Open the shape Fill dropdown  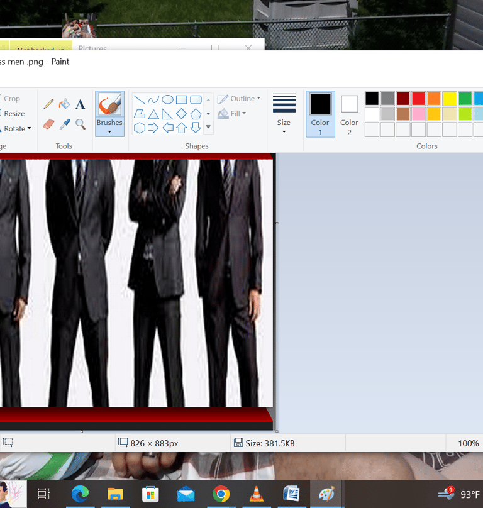click(232, 114)
